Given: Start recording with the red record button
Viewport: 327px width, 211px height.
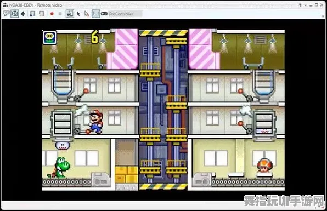Looking at the screenshot, I should pos(52,14).
